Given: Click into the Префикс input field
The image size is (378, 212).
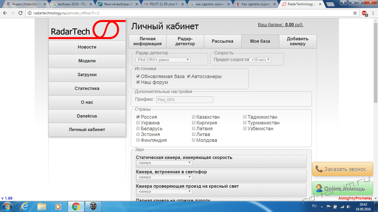Looking at the screenshot, I should coord(185,100).
